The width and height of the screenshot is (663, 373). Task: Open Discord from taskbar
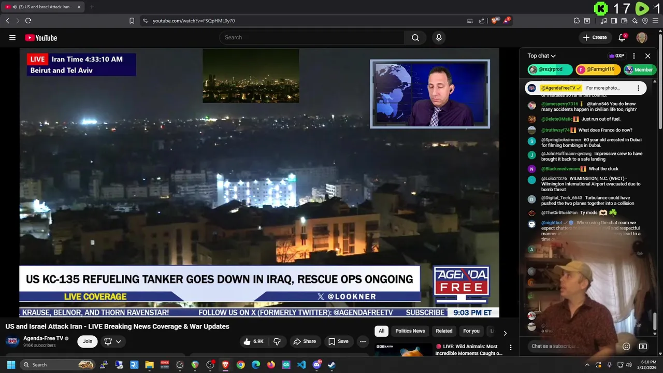[x=316, y=365]
